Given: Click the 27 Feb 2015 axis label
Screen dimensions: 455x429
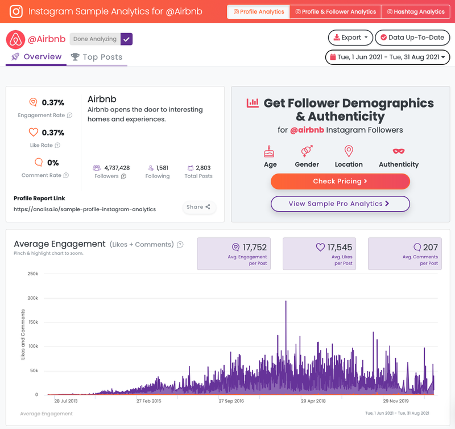Looking at the screenshot, I should coord(149,401).
